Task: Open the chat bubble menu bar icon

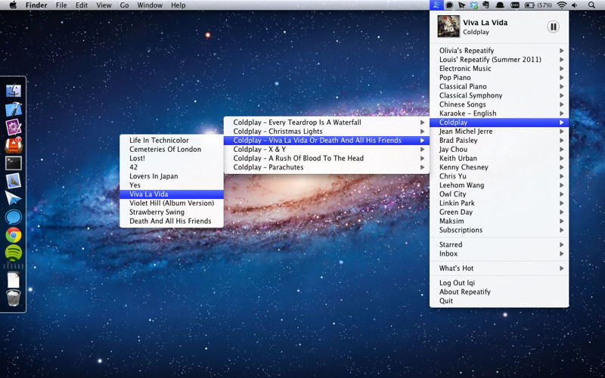Action: (449, 5)
